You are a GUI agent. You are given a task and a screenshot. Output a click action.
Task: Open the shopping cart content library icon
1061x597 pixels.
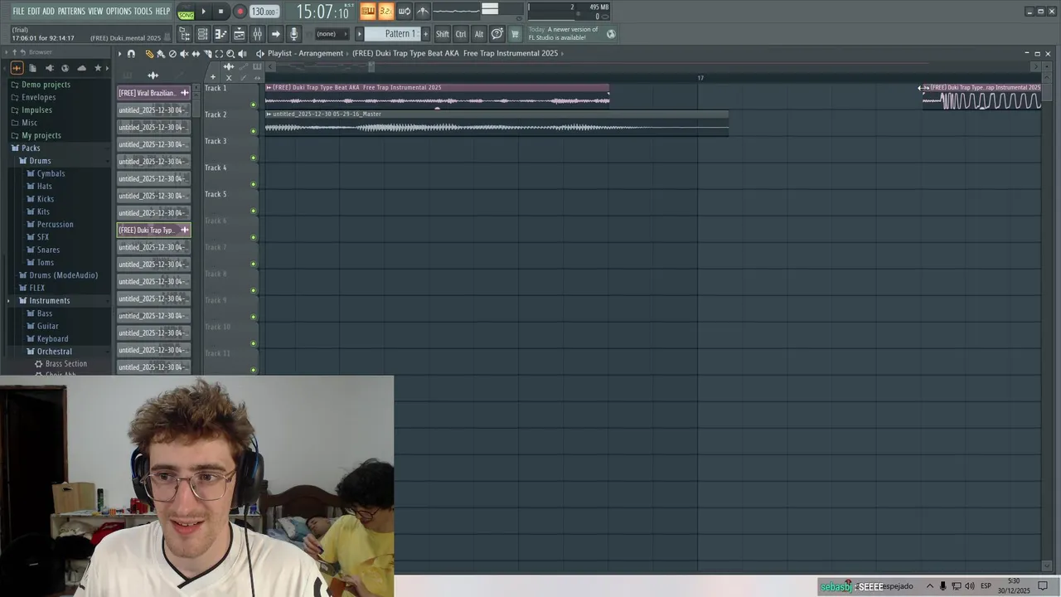[x=515, y=34]
